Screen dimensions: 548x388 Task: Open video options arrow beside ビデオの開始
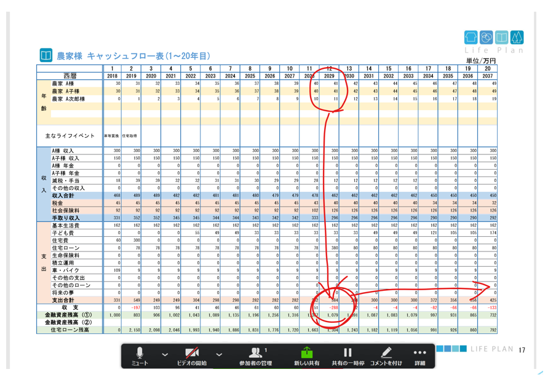(x=219, y=354)
